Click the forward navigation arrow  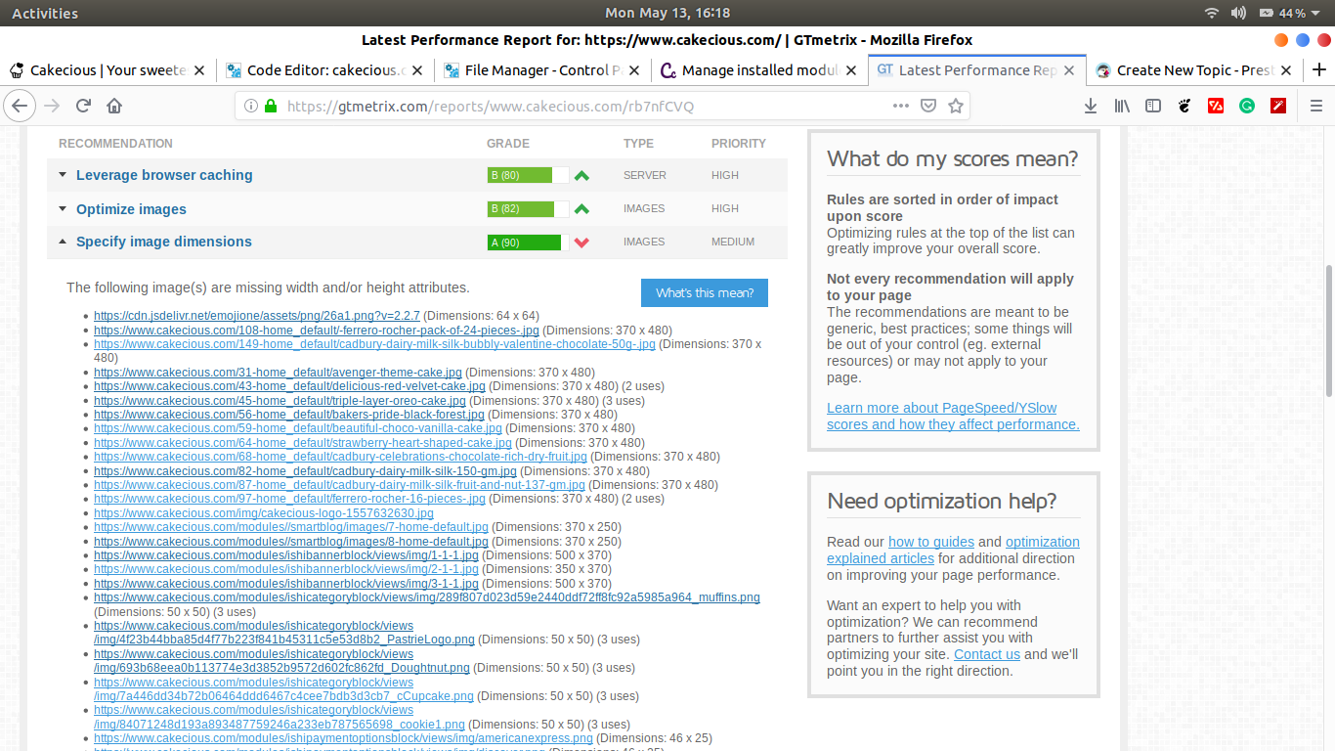tap(52, 106)
